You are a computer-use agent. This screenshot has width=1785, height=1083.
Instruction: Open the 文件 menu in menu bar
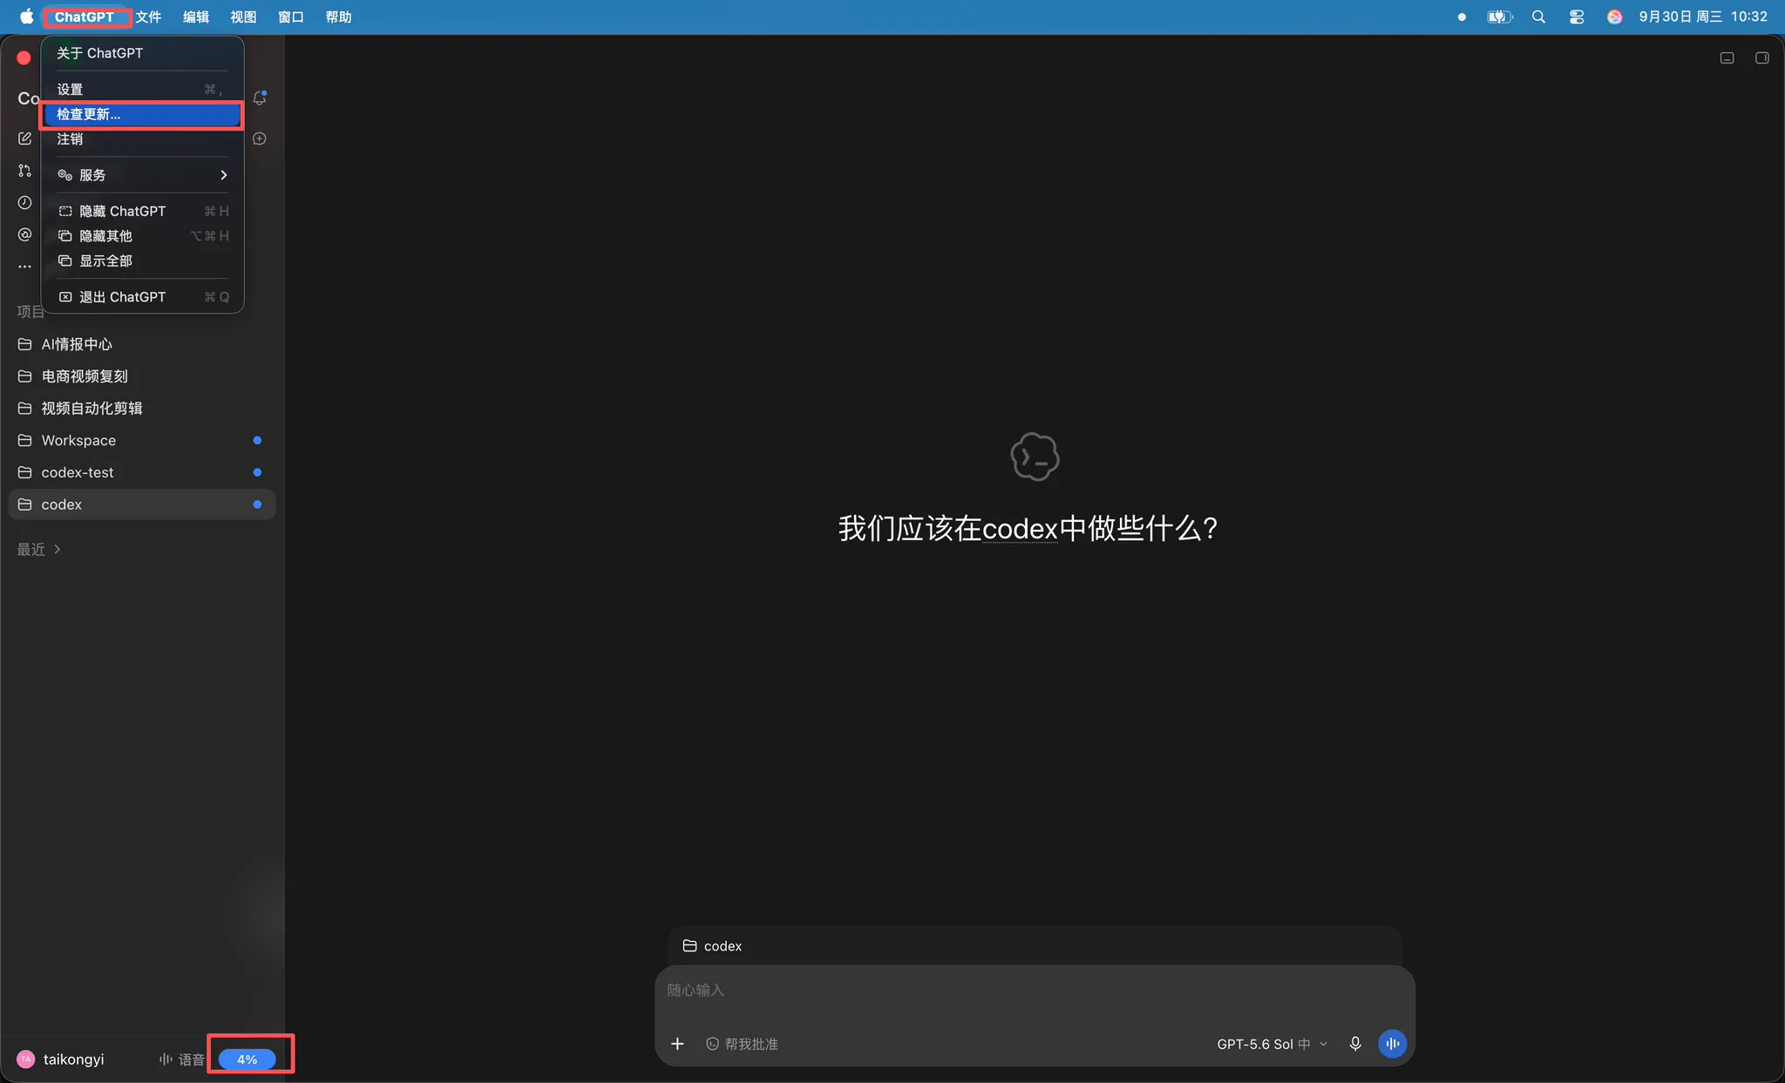point(149,17)
